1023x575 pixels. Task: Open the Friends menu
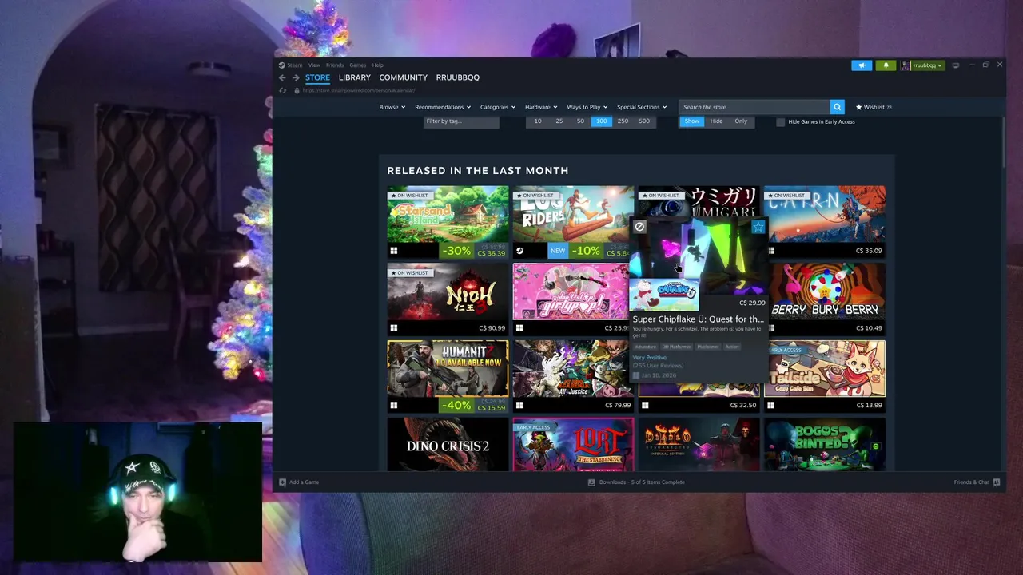pos(335,65)
